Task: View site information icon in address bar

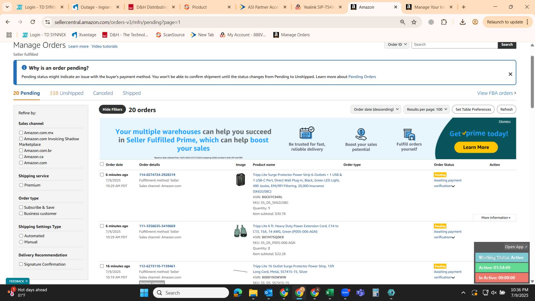Action: tap(48, 22)
